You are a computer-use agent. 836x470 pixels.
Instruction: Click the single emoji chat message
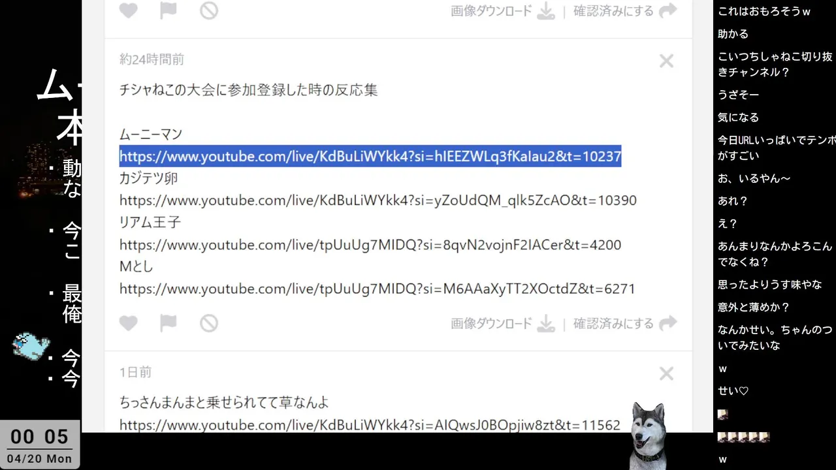[722, 415]
